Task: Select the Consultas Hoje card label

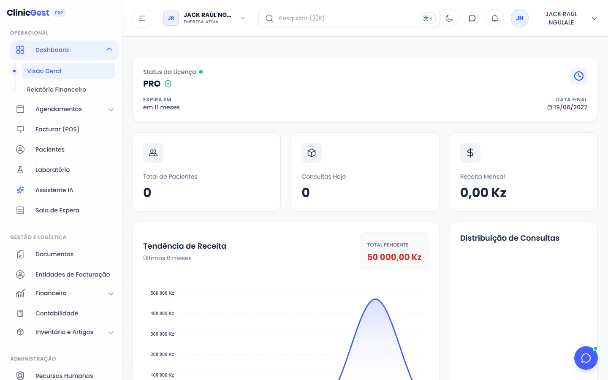Action: [x=323, y=176]
